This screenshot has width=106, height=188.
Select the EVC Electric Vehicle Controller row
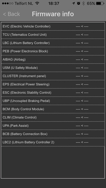(53, 26)
